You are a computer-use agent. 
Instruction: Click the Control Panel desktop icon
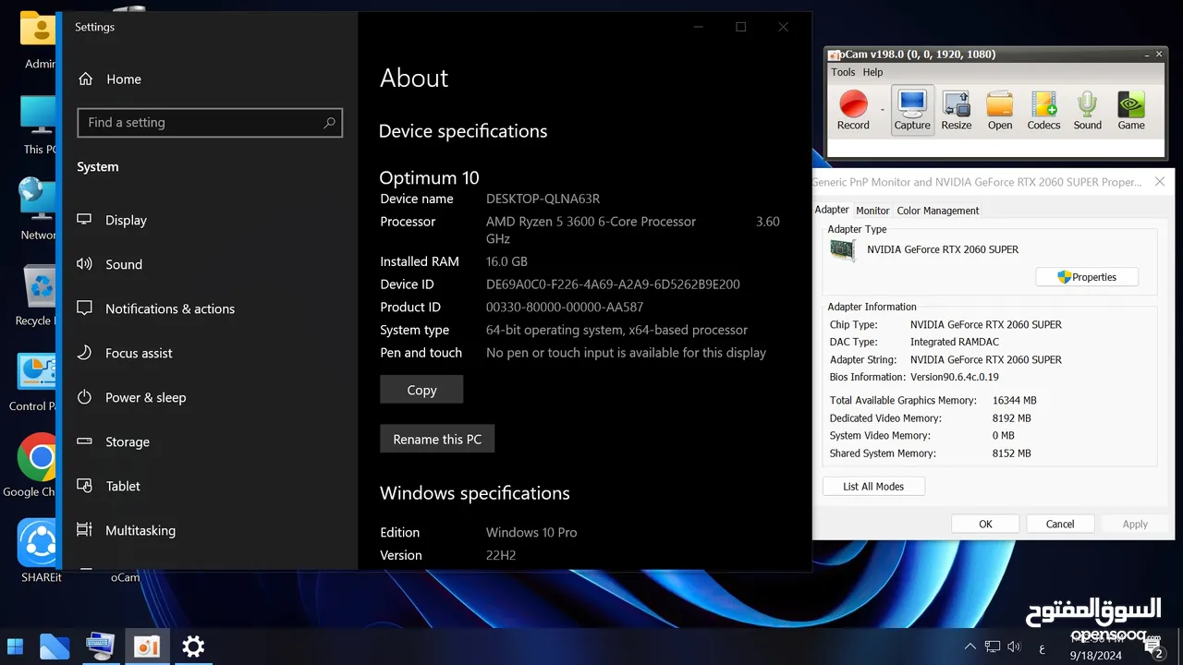tap(37, 381)
